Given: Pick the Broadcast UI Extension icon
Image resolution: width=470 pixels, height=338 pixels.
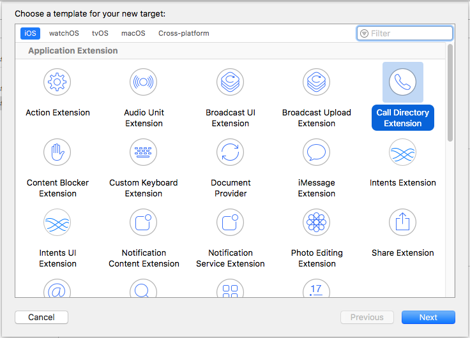Looking at the screenshot, I should coord(230,82).
